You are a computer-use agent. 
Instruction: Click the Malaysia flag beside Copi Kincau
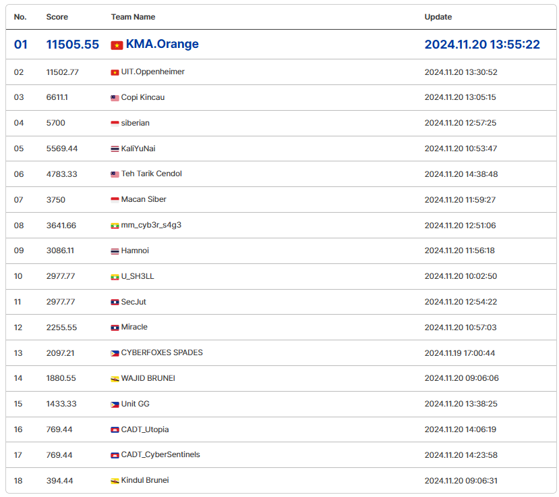coord(115,98)
